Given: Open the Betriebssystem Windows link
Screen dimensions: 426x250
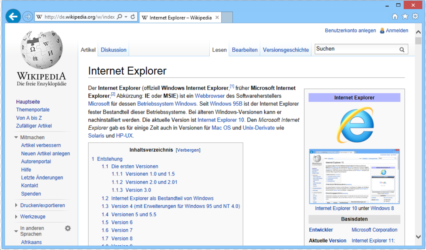Looking at the screenshot, I should click(x=167, y=104).
